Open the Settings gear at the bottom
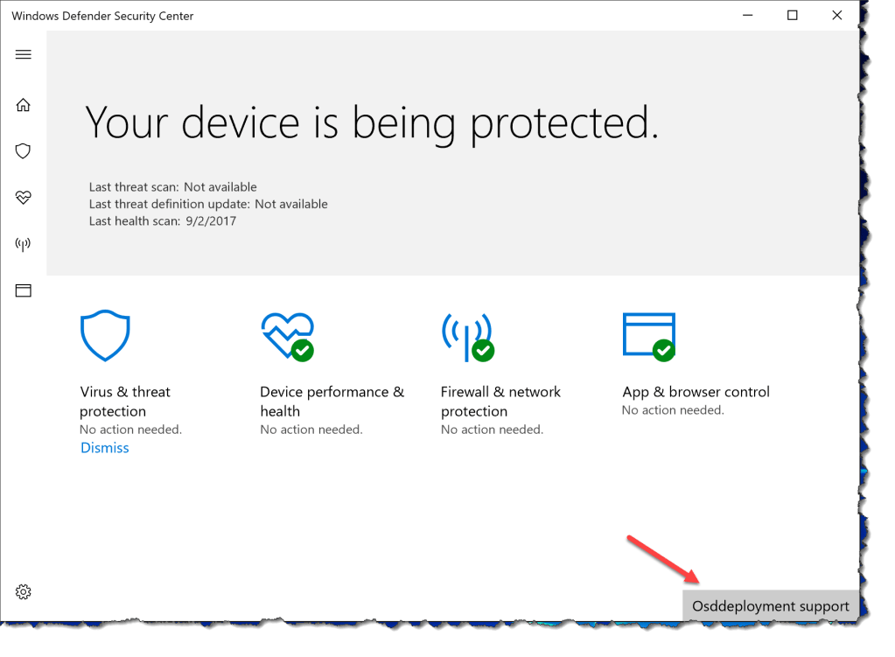The width and height of the screenshot is (895, 657). pos(23,591)
